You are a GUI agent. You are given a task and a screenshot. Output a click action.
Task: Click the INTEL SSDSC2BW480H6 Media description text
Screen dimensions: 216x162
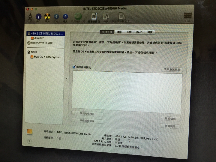(74, 133)
